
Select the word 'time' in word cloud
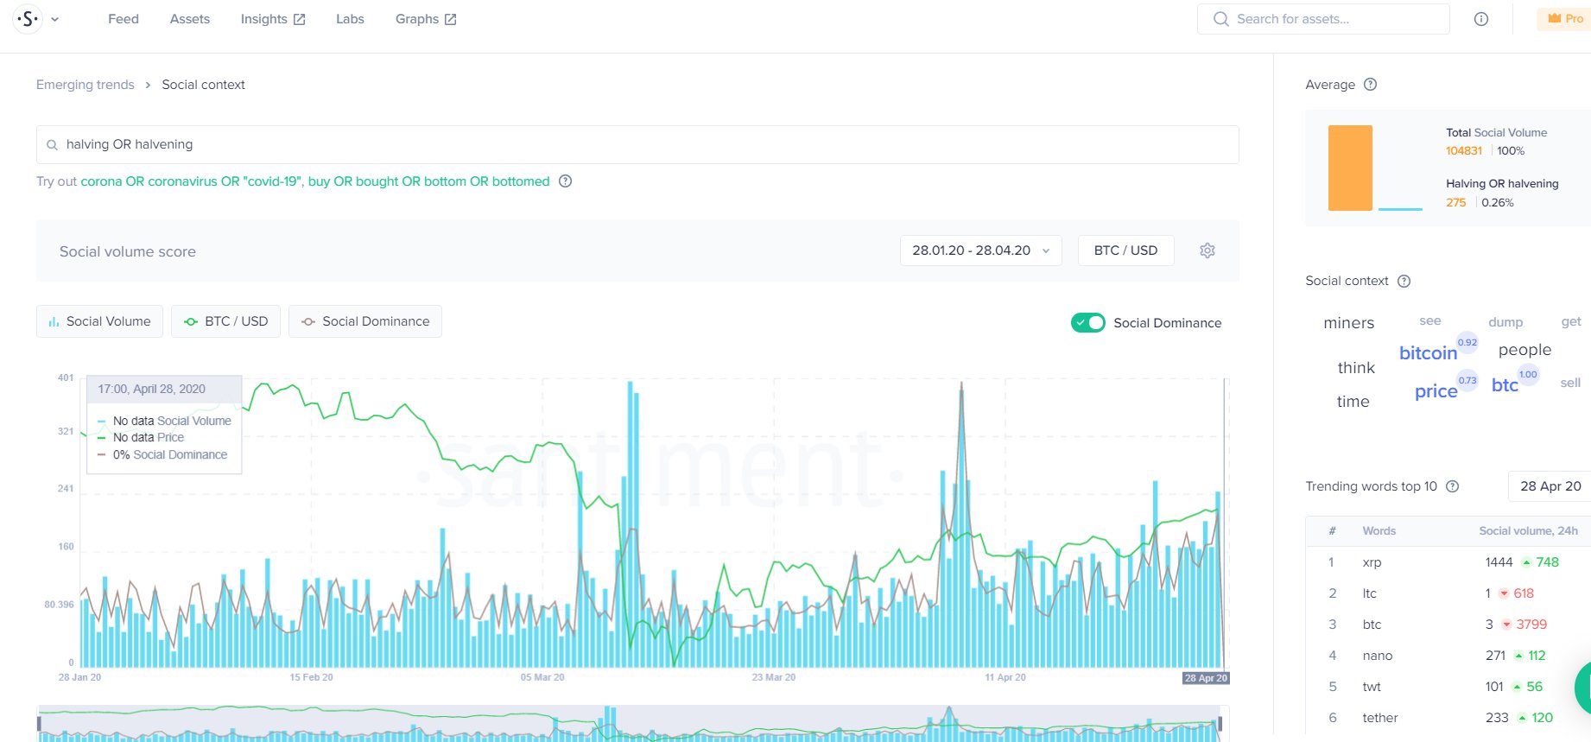1353,402
